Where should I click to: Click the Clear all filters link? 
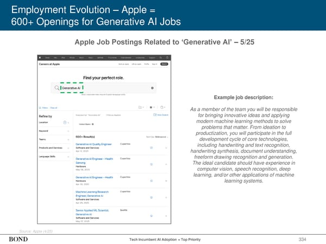point(54,107)
